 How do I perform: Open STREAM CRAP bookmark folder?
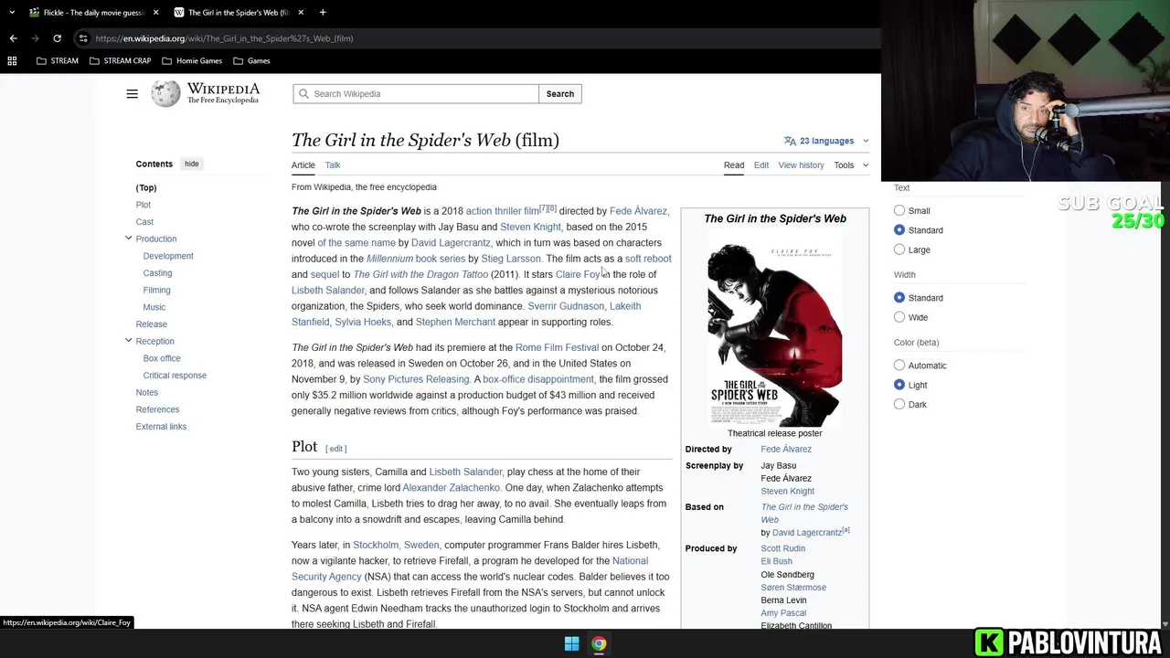tap(120, 60)
